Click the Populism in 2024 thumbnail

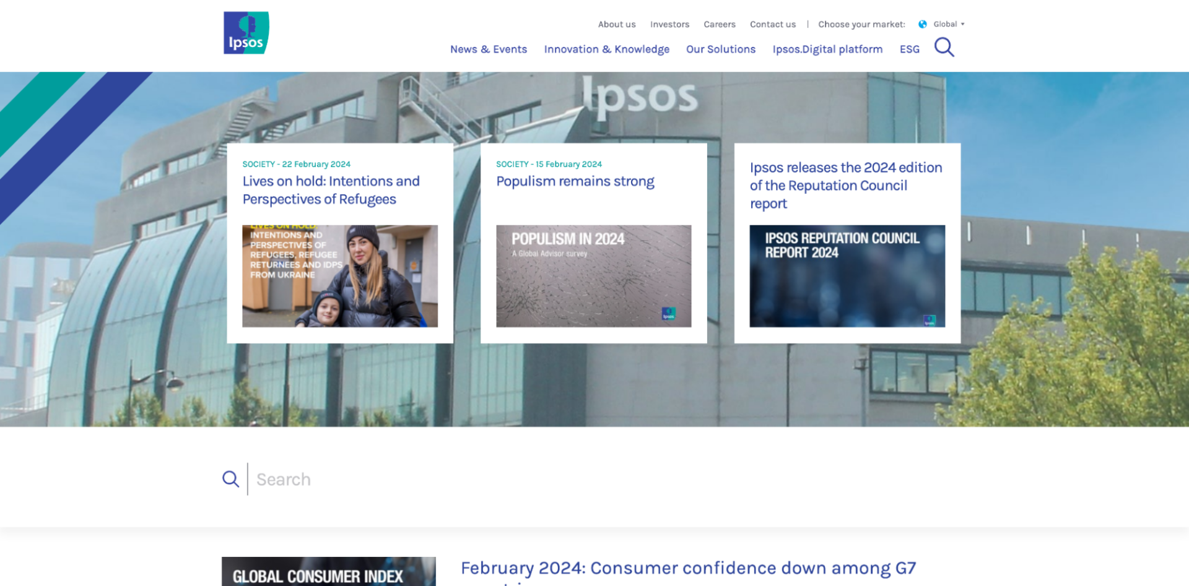tap(593, 276)
